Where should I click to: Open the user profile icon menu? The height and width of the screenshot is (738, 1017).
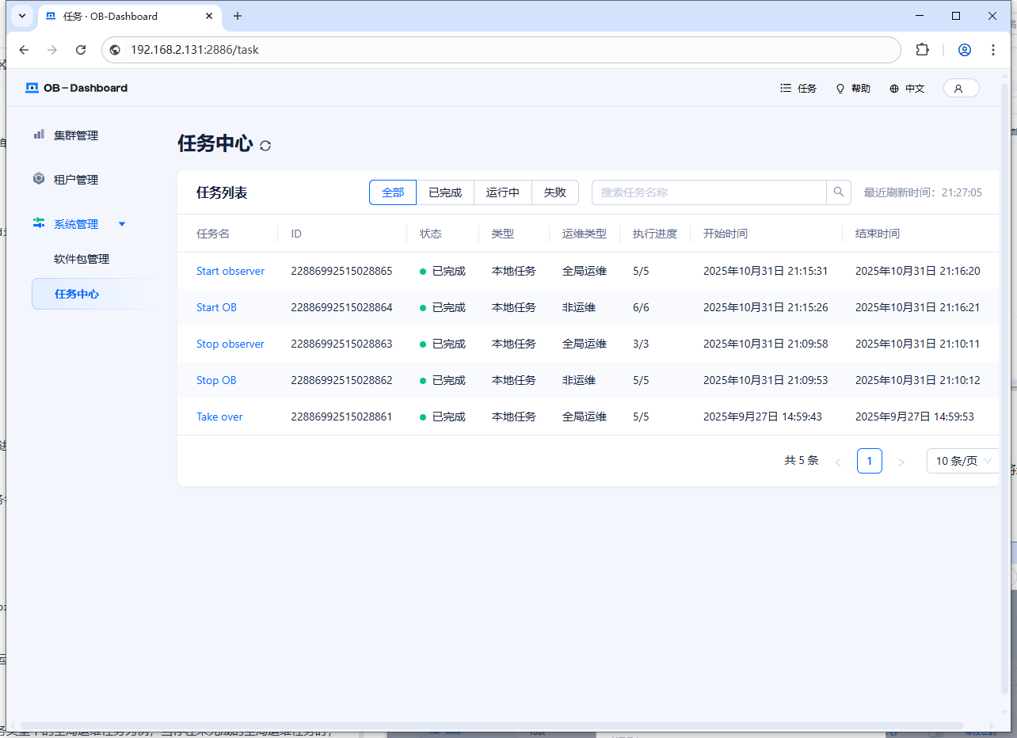click(961, 88)
